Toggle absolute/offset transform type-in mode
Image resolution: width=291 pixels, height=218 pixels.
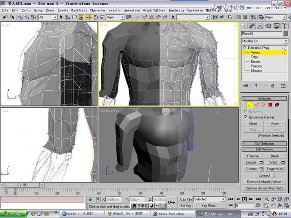(x=98, y=199)
